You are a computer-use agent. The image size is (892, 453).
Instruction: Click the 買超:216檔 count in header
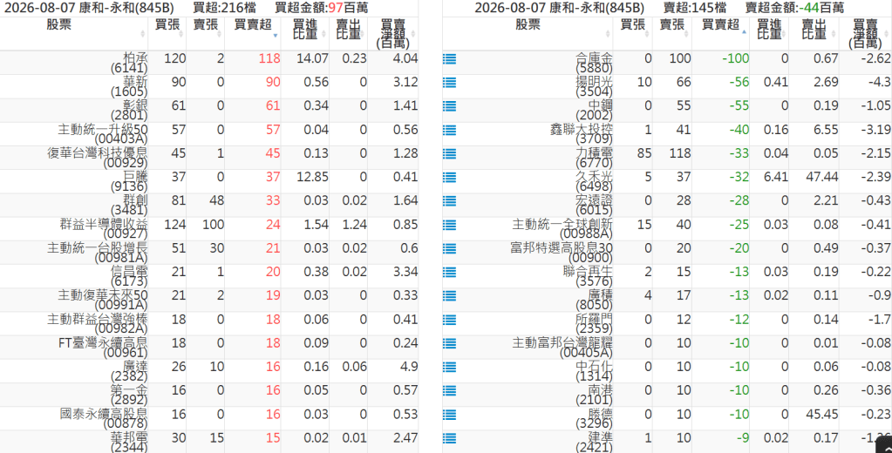pos(224,8)
